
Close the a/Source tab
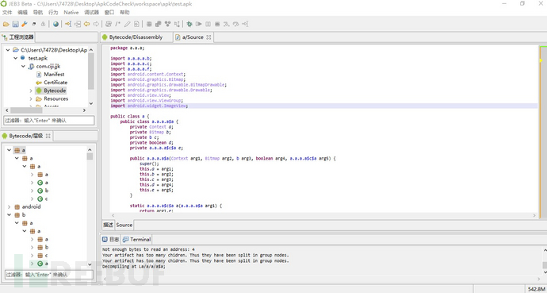(208, 37)
